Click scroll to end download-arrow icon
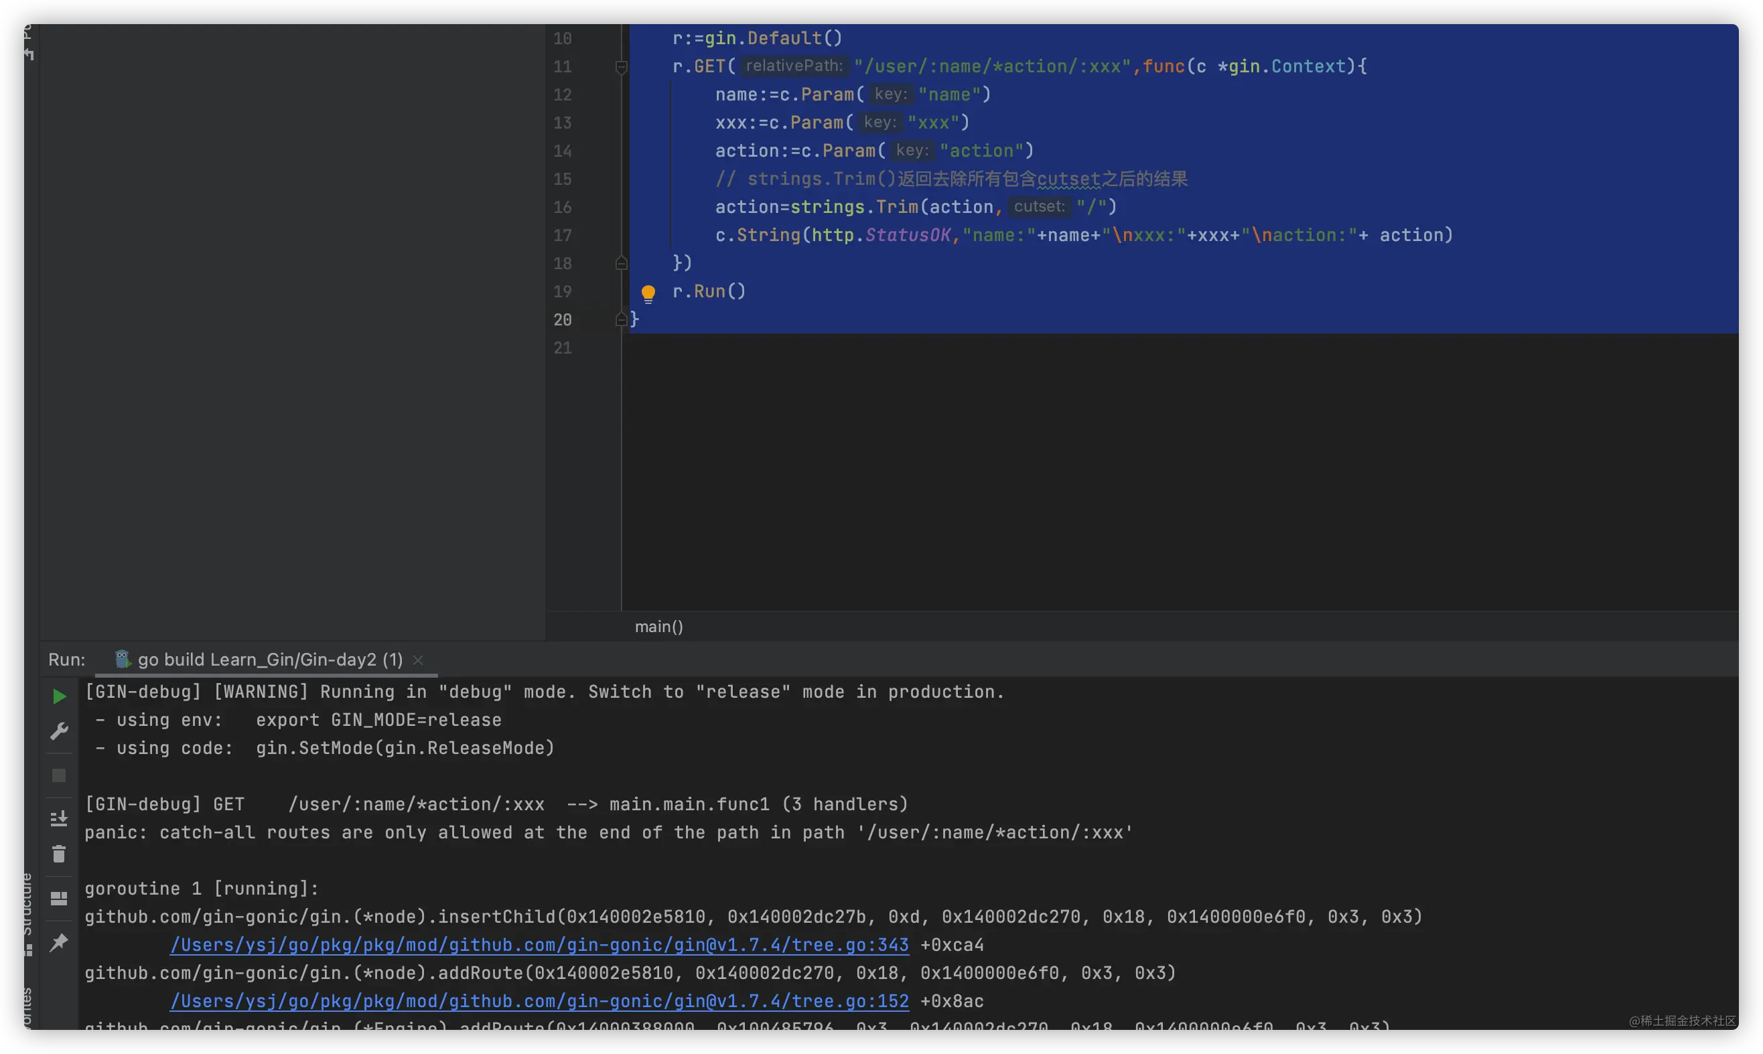 pyautogui.click(x=59, y=818)
